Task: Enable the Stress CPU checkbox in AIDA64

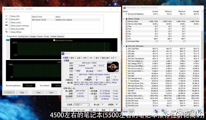Action: coord(10,16)
